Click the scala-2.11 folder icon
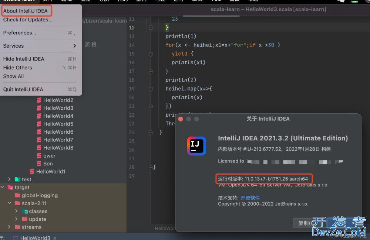Screen dimensions: 370x240 tap(17, 203)
